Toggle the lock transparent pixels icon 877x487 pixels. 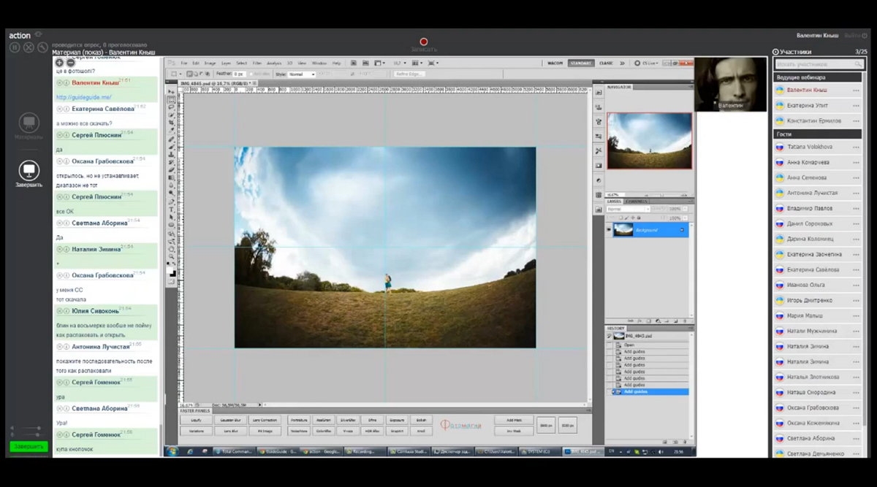620,218
